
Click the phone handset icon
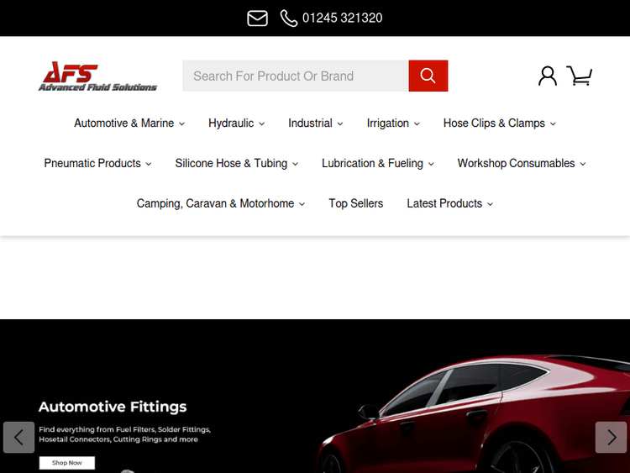(289, 18)
